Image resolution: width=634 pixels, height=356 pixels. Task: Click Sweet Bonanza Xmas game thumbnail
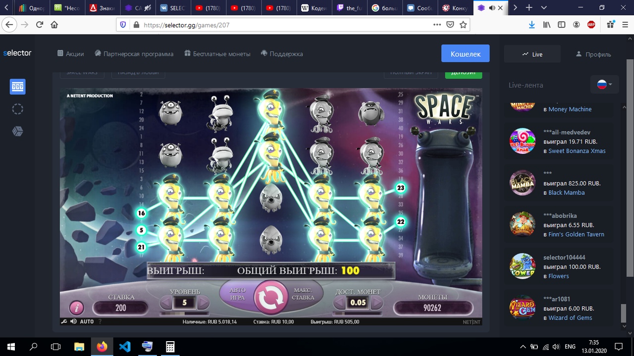(x=523, y=141)
